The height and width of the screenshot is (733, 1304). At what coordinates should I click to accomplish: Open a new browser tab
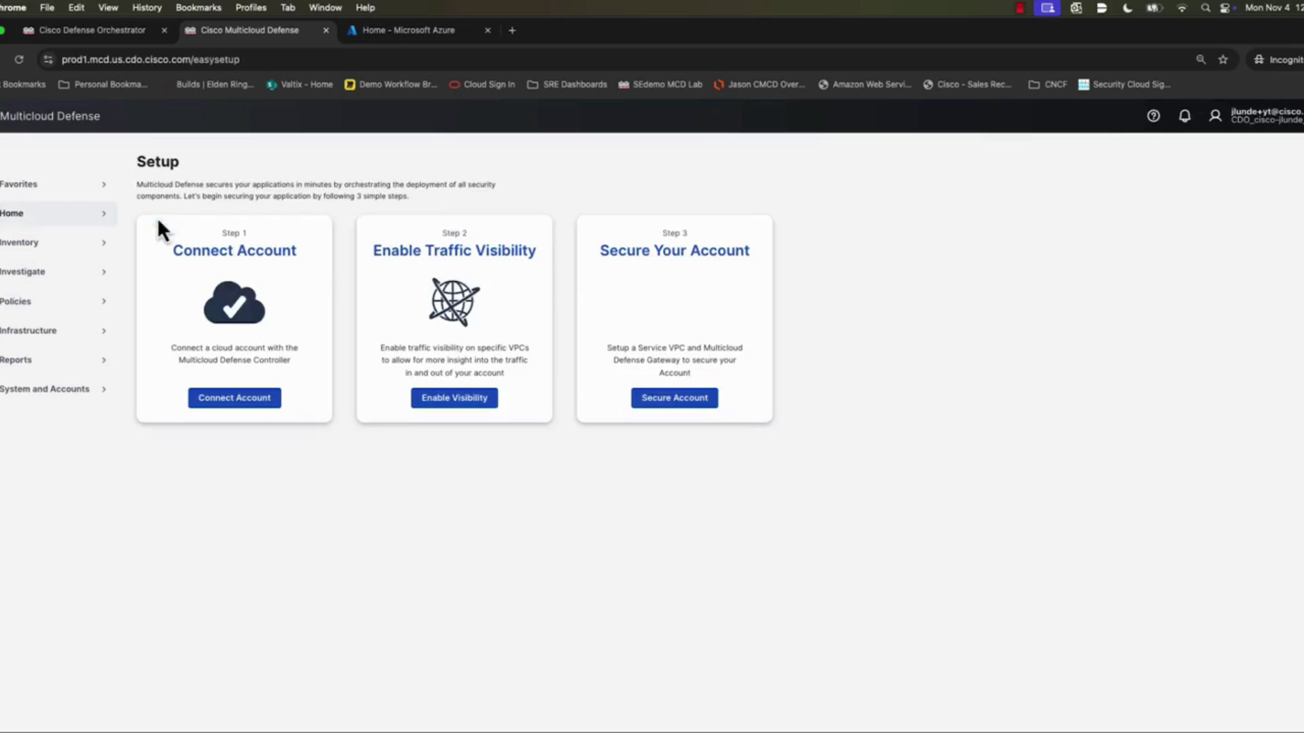click(x=512, y=31)
